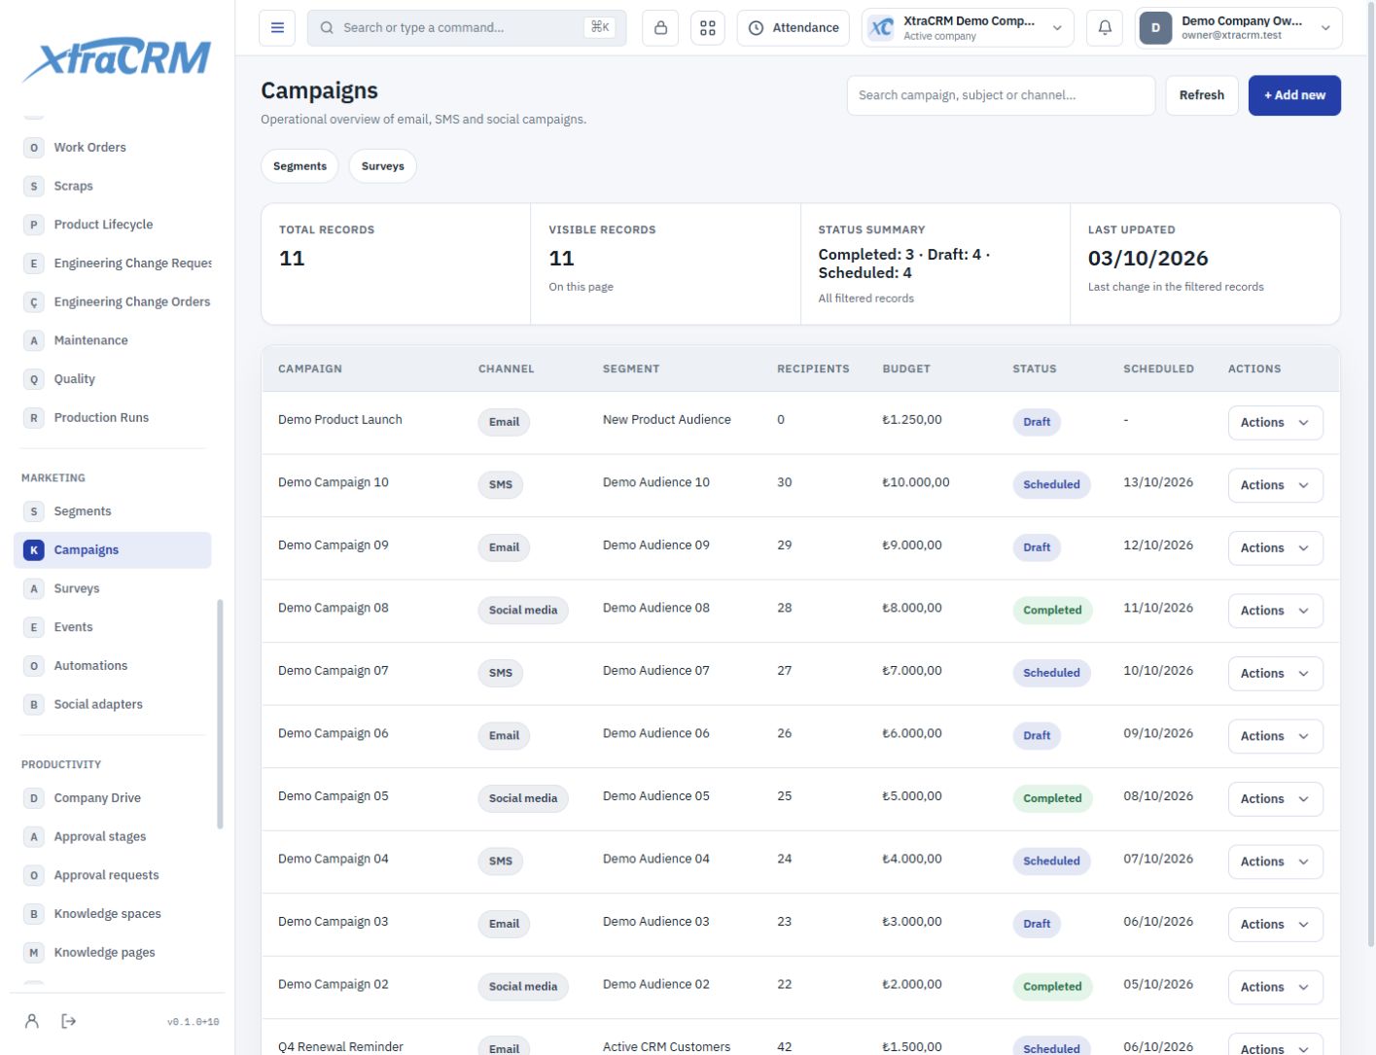Click the Scheduled badge for Demo Campaign 07

pos(1051,673)
